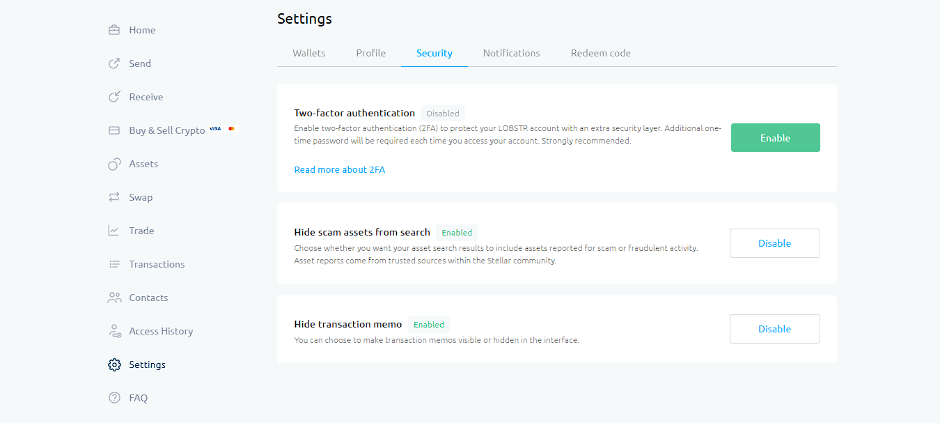Image resolution: width=940 pixels, height=423 pixels.
Task: Enable two-factor authentication
Action: coord(775,138)
